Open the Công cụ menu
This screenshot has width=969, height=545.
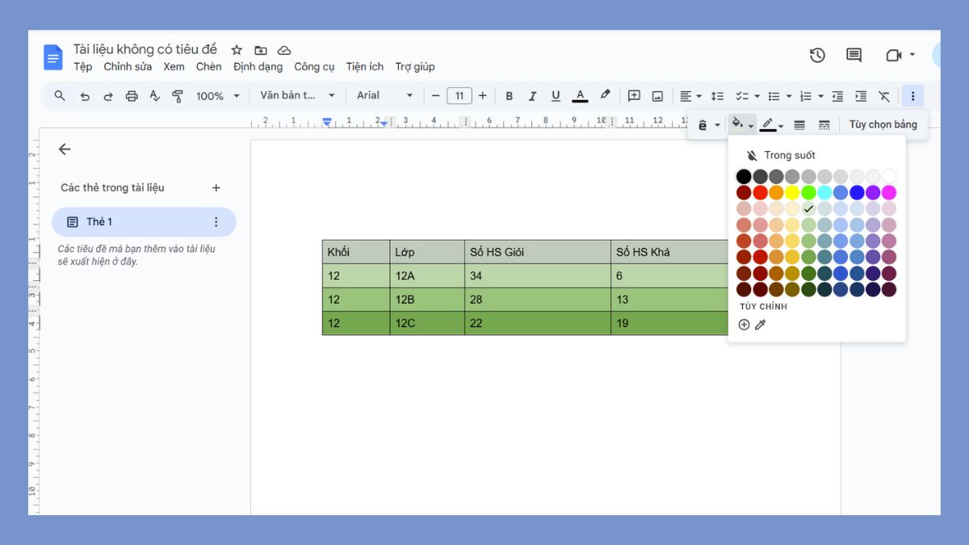tap(314, 67)
